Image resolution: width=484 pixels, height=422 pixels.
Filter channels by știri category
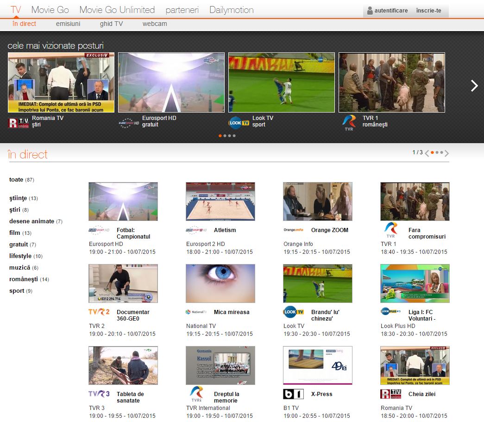tap(19, 210)
